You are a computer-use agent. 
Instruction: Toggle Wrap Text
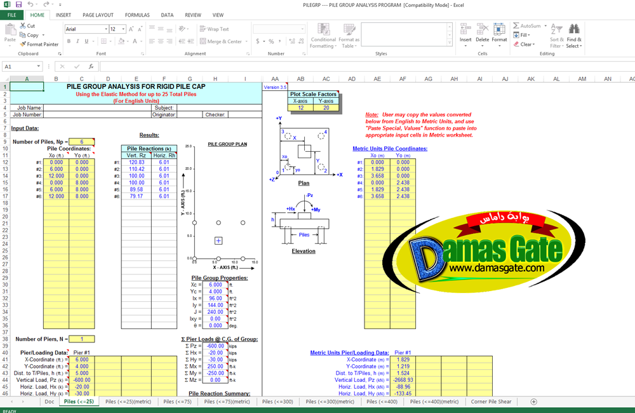tap(214, 29)
